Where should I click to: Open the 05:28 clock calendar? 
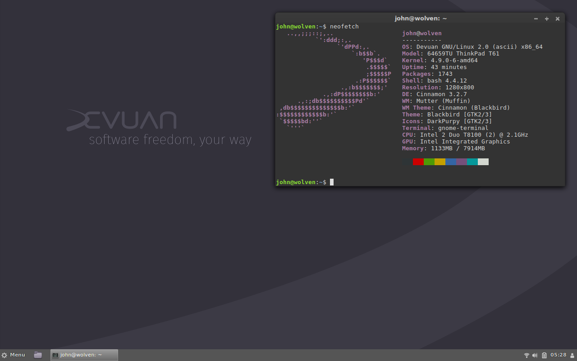(x=558, y=355)
